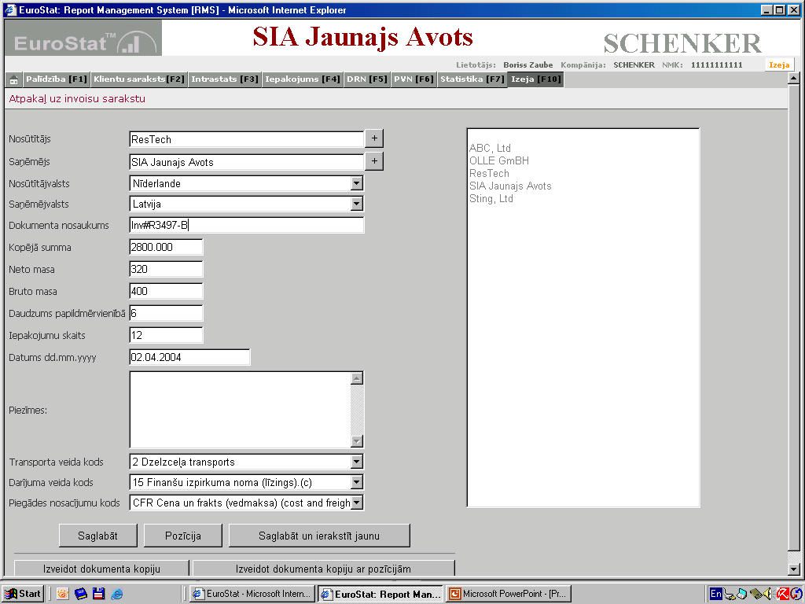This screenshot has width=805, height=604.
Task: Click the Iepakojumu skaits field
Action: pyautogui.click(x=166, y=335)
